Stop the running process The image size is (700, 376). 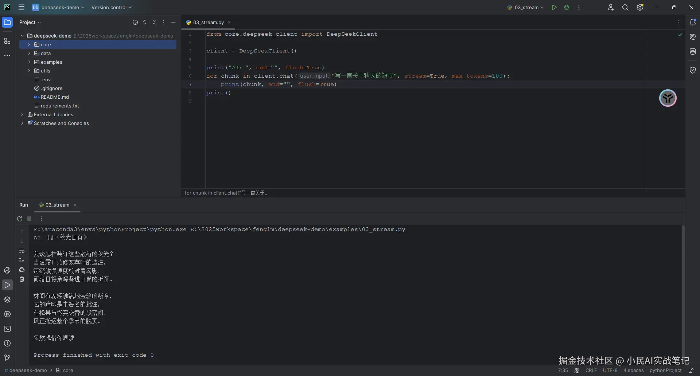(x=29, y=219)
